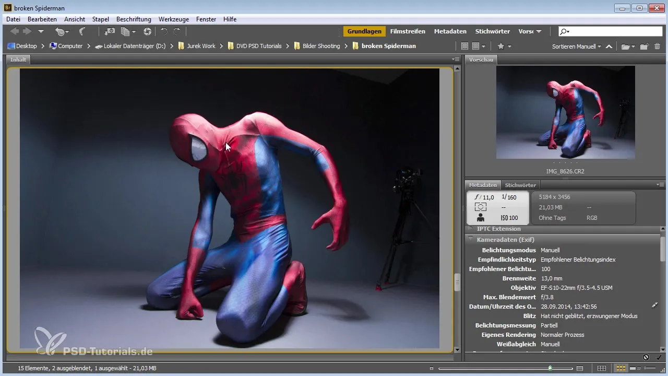
Task: Select the Metadaten panel tab
Action: coord(483,185)
